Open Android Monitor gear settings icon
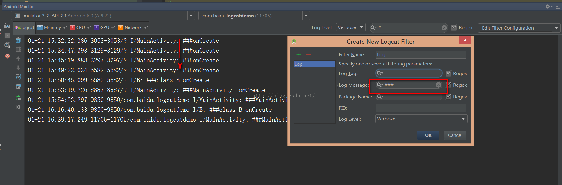Viewport: 562px width, 185px height. tap(548, 7)
